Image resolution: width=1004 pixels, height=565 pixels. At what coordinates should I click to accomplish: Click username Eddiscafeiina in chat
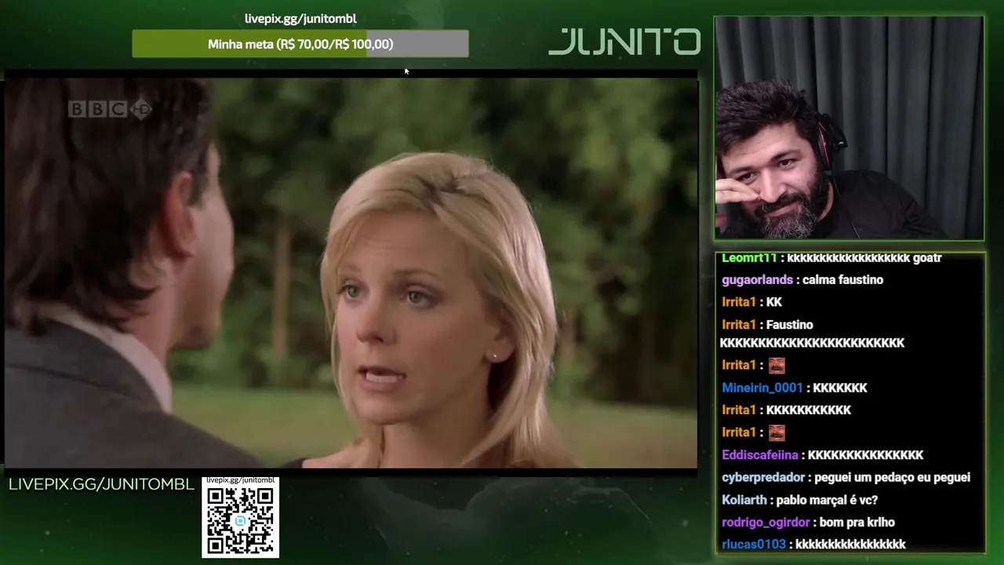pos(760,455)
